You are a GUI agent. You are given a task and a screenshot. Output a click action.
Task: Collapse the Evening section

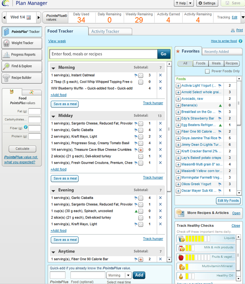(53, 191)
